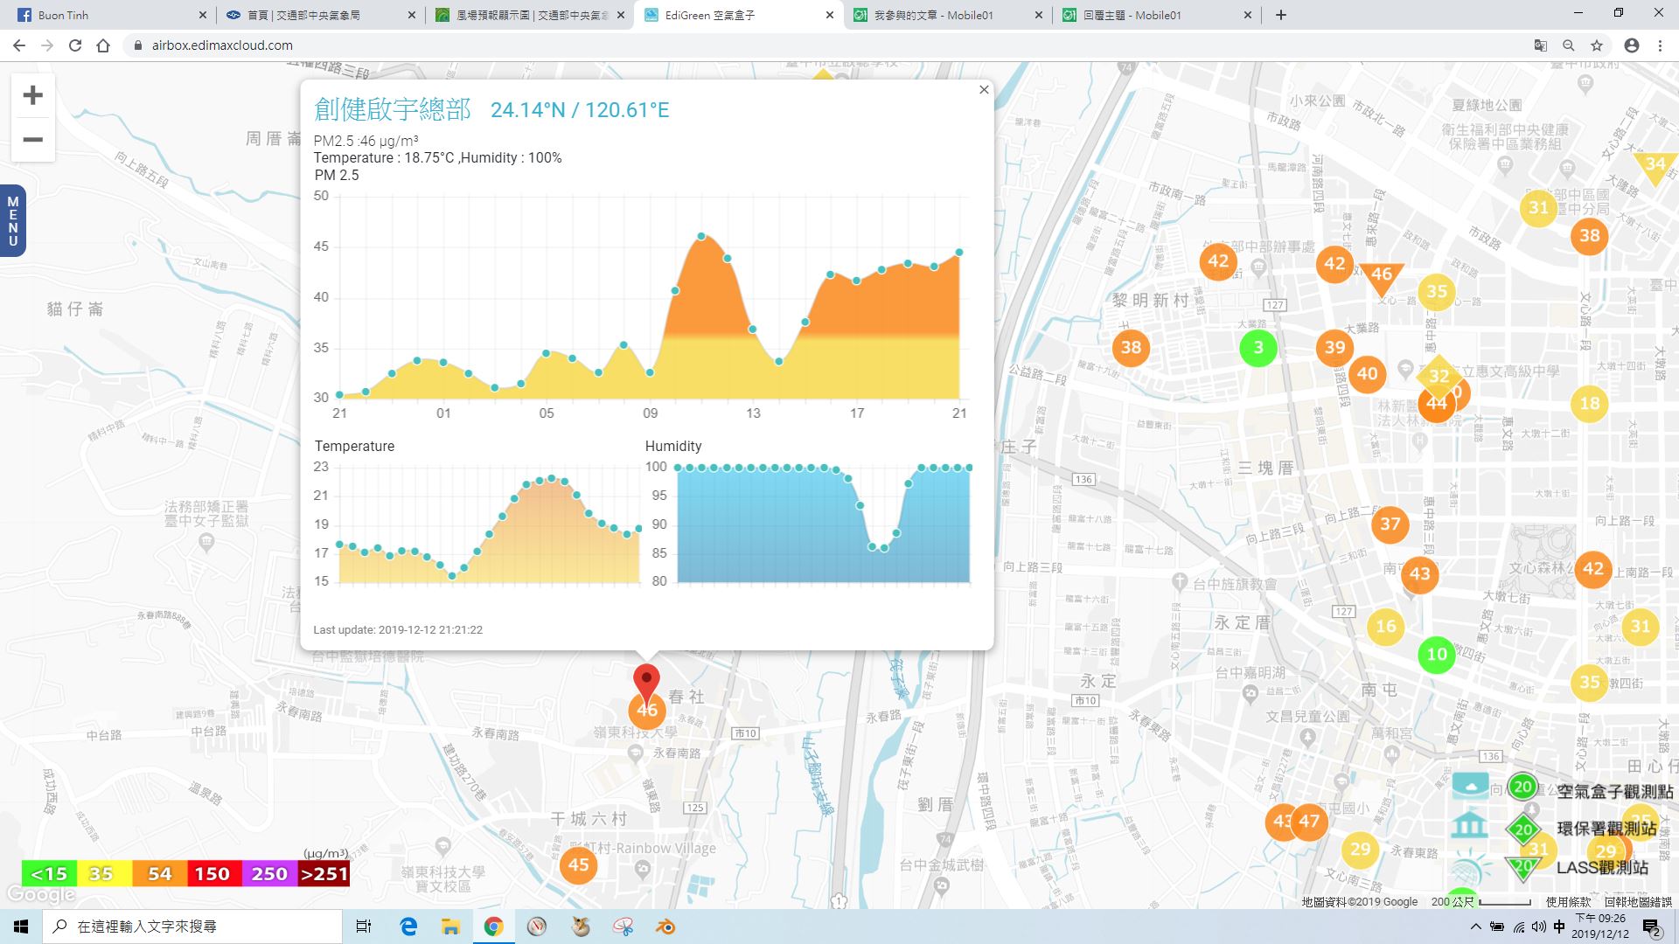The image size is (1679, 944).
Task: Click the red 150 legend swatch
Action: [213, 873]
